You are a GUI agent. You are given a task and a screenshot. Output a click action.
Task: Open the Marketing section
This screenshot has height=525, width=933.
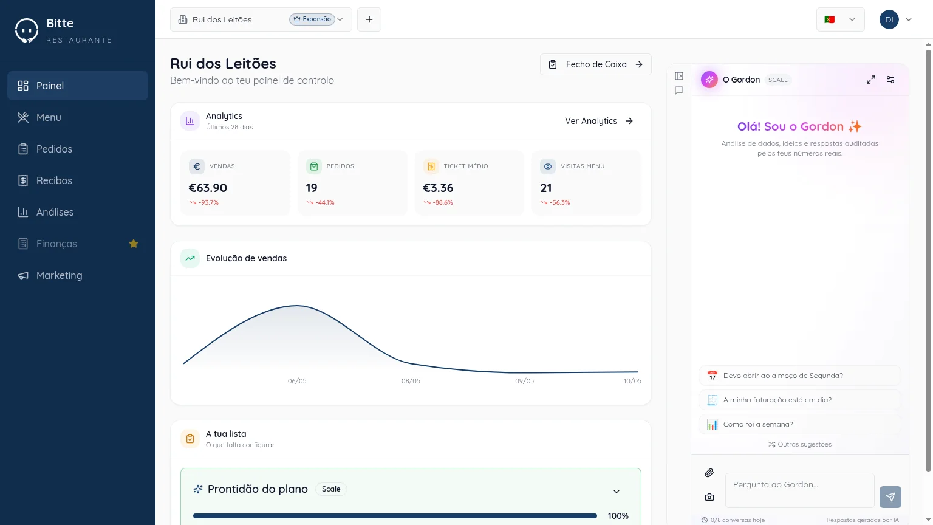(x=78, y=275)
